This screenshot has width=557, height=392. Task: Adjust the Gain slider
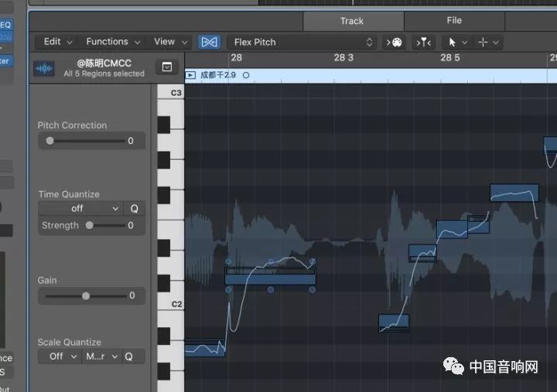pos(86,296)
